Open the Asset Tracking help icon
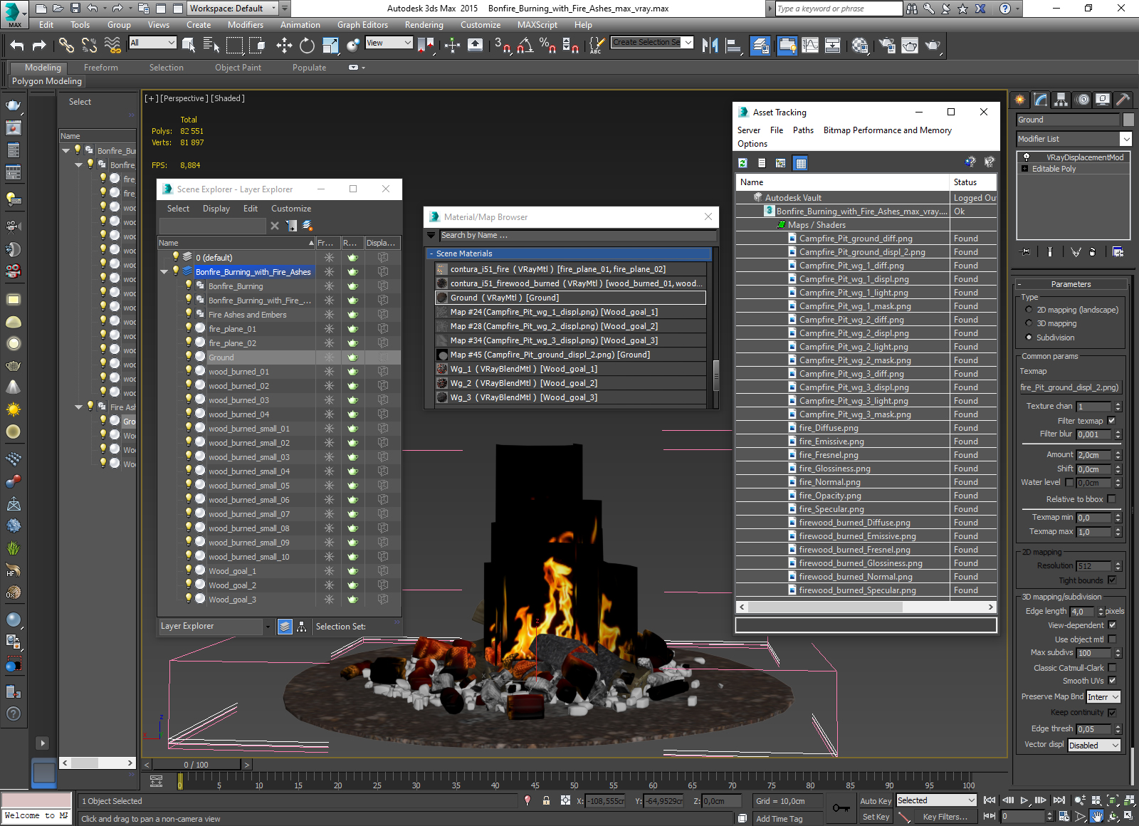 point(970,162)
